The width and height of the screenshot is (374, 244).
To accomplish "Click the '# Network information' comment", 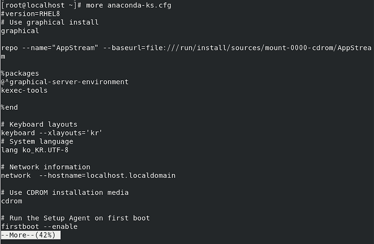I will (45, 167).
